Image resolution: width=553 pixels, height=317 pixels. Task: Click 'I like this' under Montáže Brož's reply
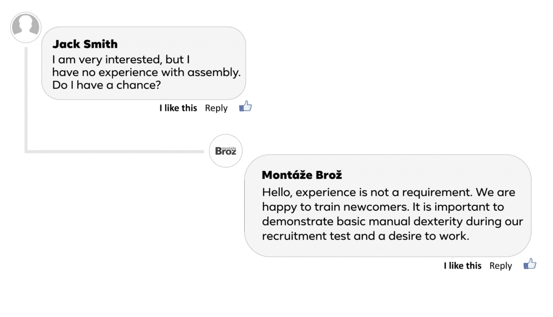click(463, 266)
